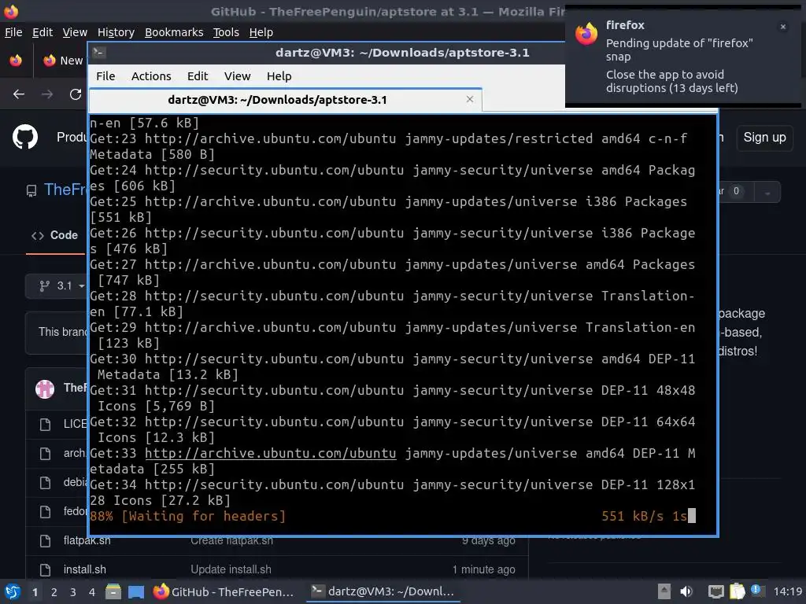This screenshot has width=806, height=604.
Task: Switch to workspace 3 in the pager
Action: 73,592
